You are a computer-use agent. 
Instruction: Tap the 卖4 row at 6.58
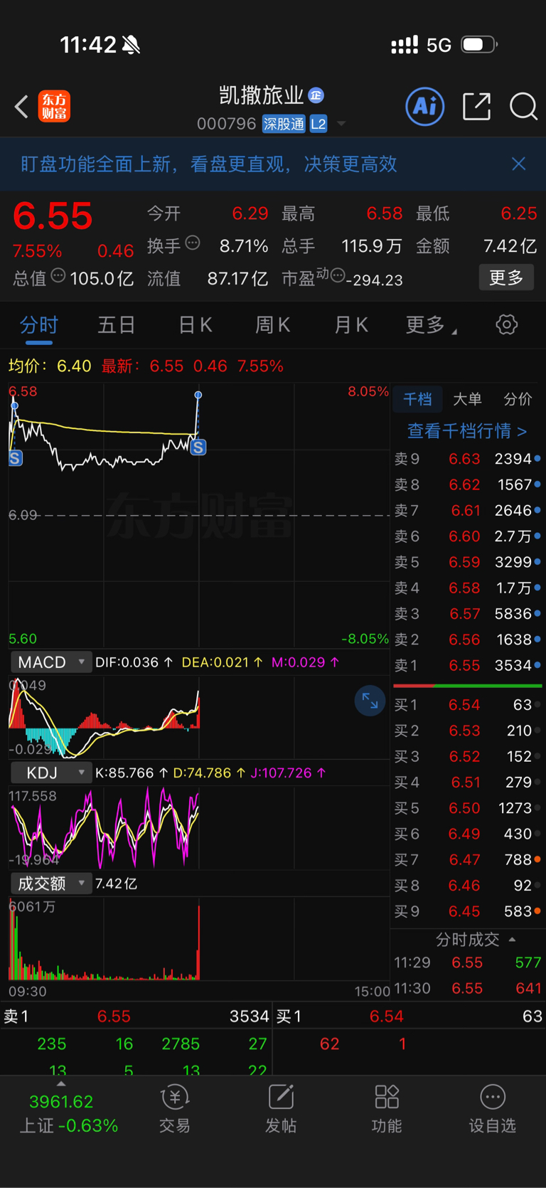(x=467, y=588)
